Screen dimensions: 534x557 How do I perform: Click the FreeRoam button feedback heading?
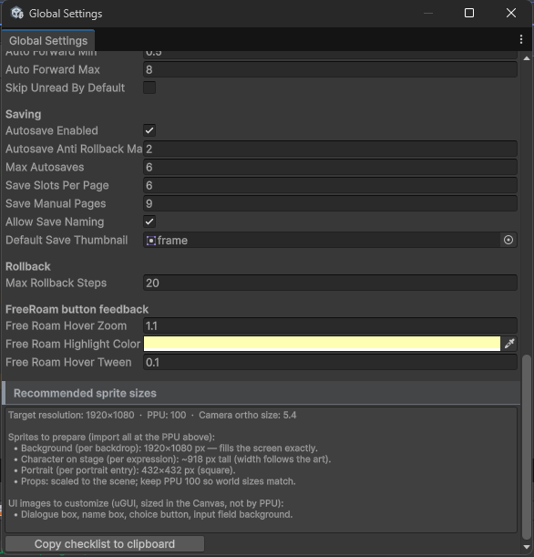click(77, 309)
